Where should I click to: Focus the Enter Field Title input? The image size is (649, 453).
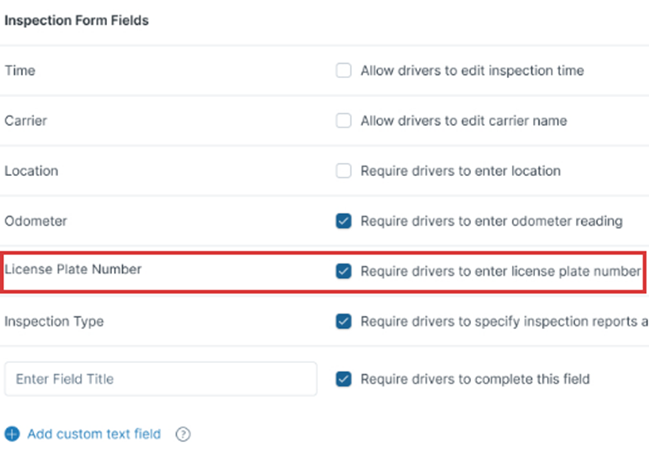point(161,379)
